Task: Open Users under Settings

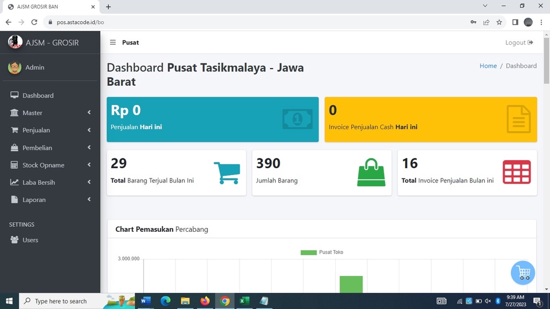Action: [50, 240]
